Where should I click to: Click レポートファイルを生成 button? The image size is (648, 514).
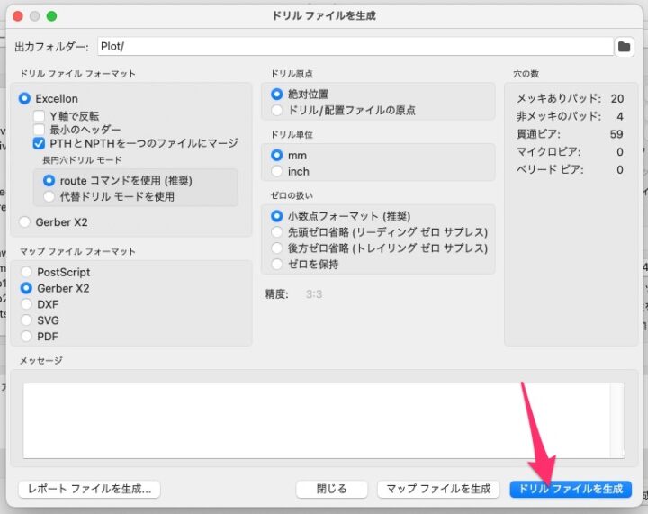pos(90,489)
